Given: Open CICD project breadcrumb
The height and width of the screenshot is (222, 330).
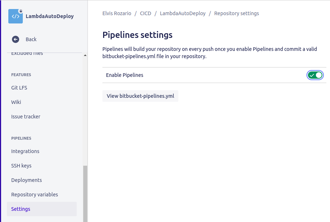Looking at the screenshot, I should [145, 13].
